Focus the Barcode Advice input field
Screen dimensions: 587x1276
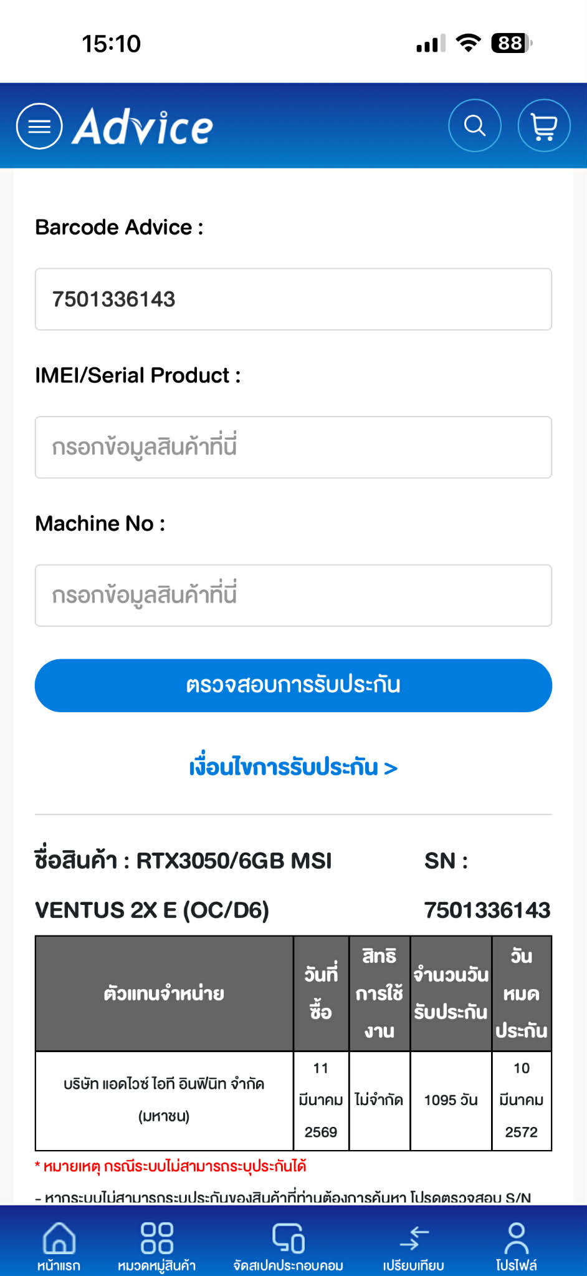tap(293, 299)
